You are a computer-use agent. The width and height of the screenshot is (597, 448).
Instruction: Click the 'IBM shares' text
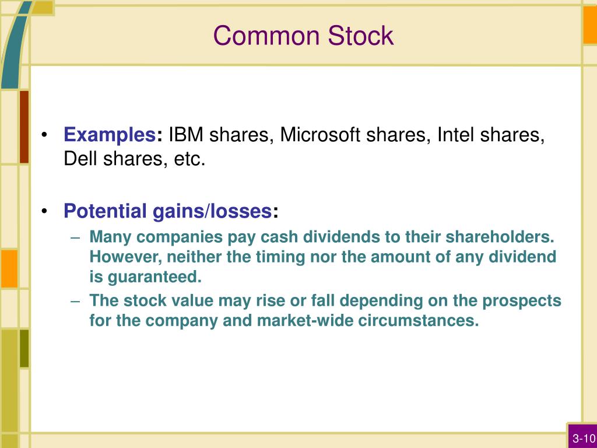(x=218, y=135)
